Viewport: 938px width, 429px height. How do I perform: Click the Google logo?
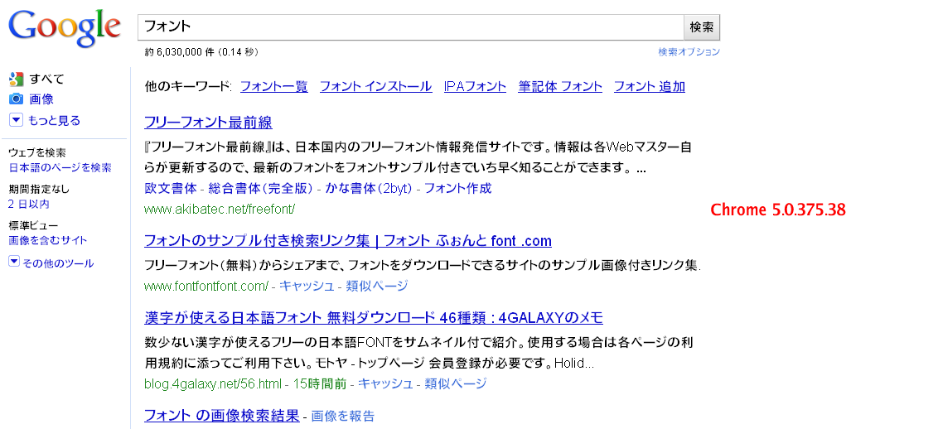(x=64, y=29)
